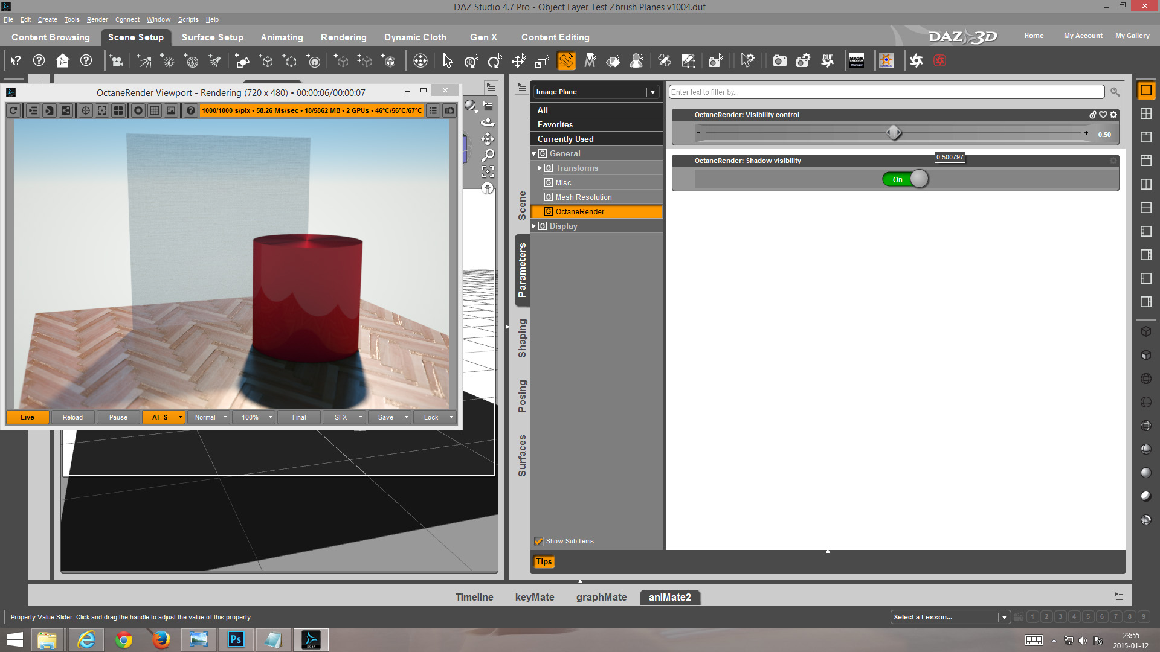The width and height of the screenshot is (1160, 652).
Task: Click the Octane viewport help icon
Action: (191, 110)
